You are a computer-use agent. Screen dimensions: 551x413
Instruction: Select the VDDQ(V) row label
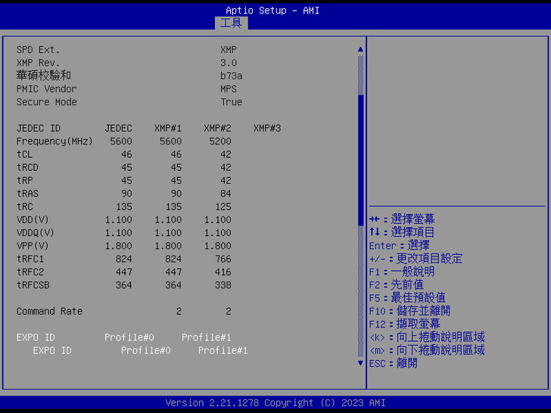click(x=35, y=233)
